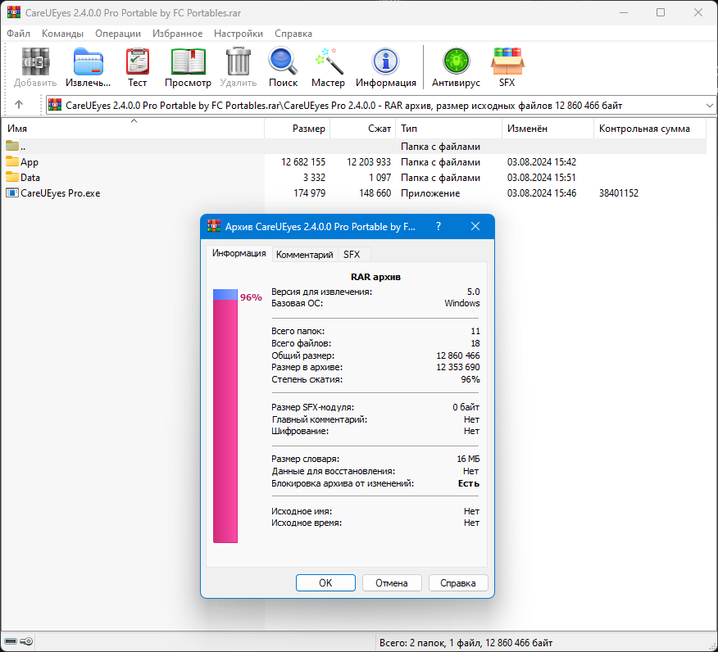Switch to the Комментарий tab
The image size is (718, 652).
pyautogui.click(x=305, y=255)
